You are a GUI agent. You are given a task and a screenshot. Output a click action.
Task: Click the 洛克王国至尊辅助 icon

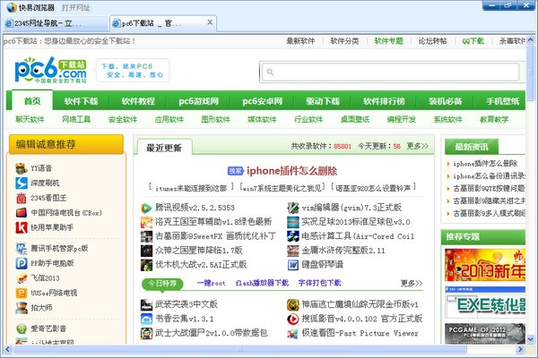click(146, 222)
